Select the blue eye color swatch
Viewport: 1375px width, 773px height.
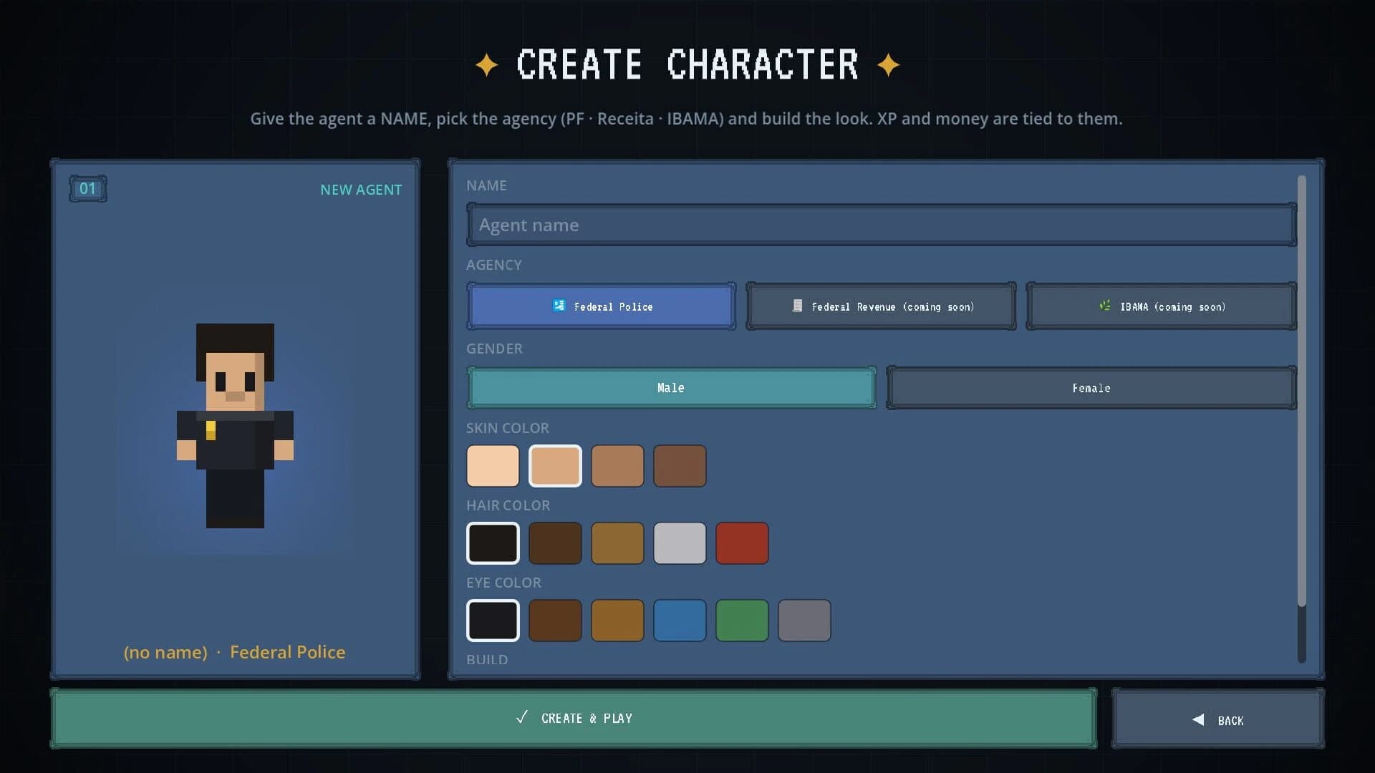680,621
